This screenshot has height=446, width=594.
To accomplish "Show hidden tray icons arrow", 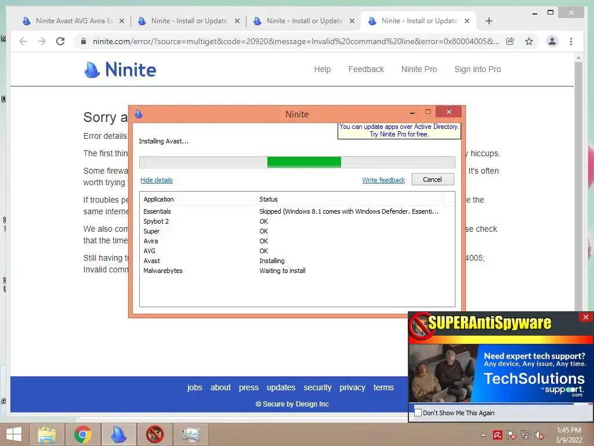I will (x=483, y=435).
